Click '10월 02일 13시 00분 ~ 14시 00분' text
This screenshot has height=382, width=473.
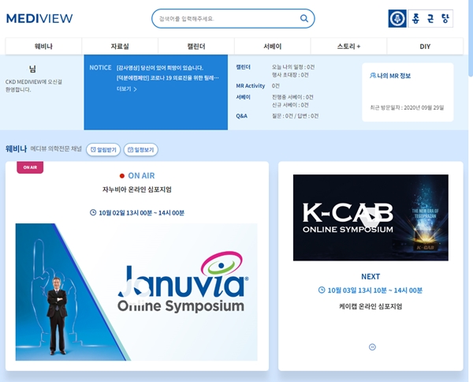click(141, 213)
